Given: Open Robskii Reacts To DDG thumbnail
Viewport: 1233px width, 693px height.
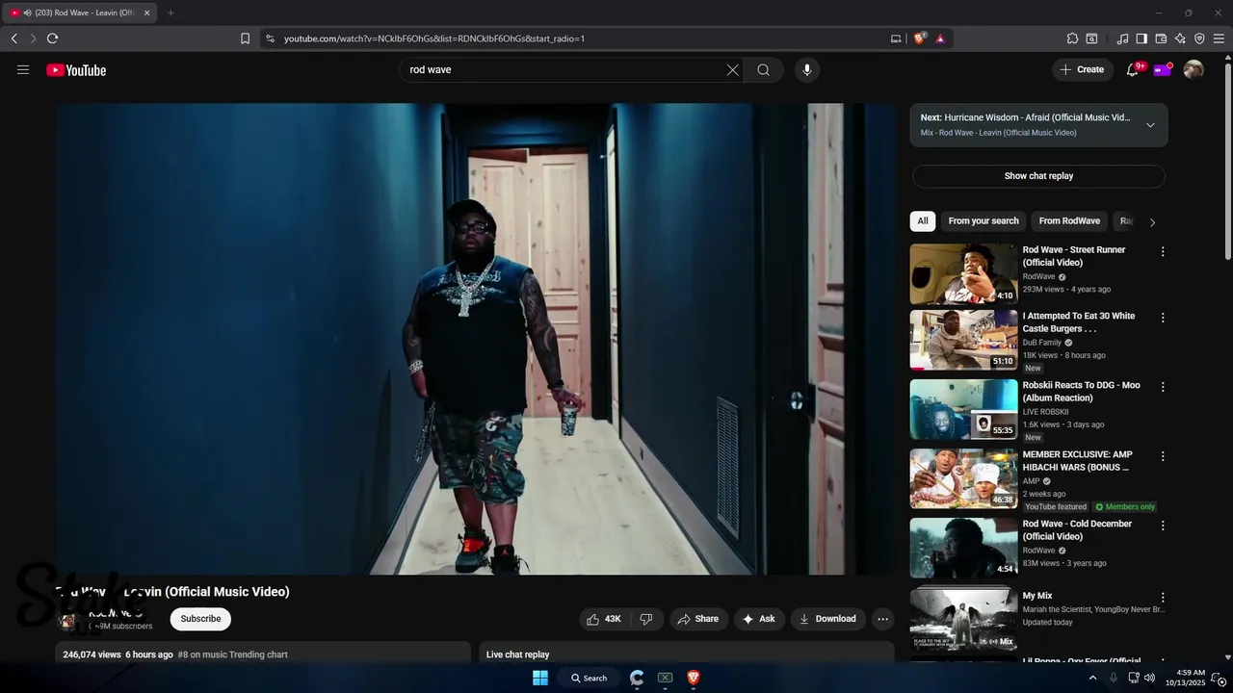Looking at the screenshot, I should (x=963, y=409).
